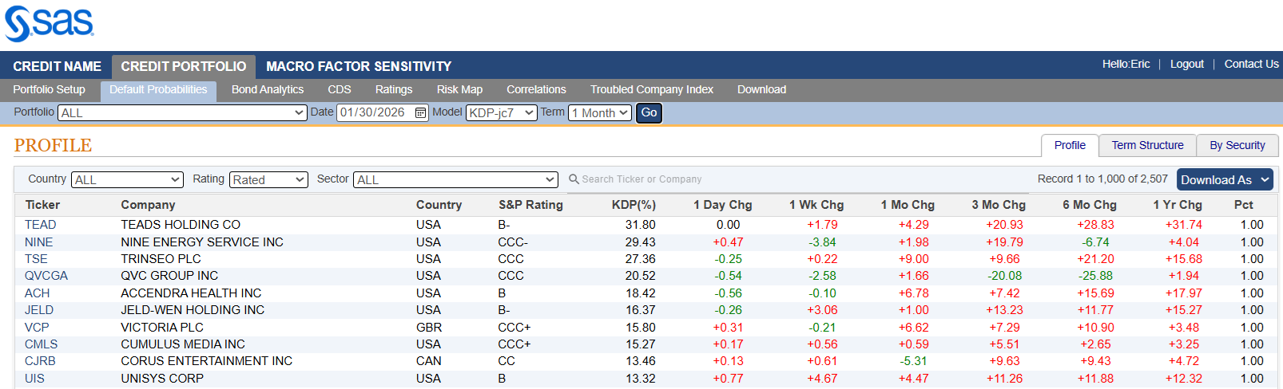
Task: Open the date picker calendar icon
Action: click(421, 113)
